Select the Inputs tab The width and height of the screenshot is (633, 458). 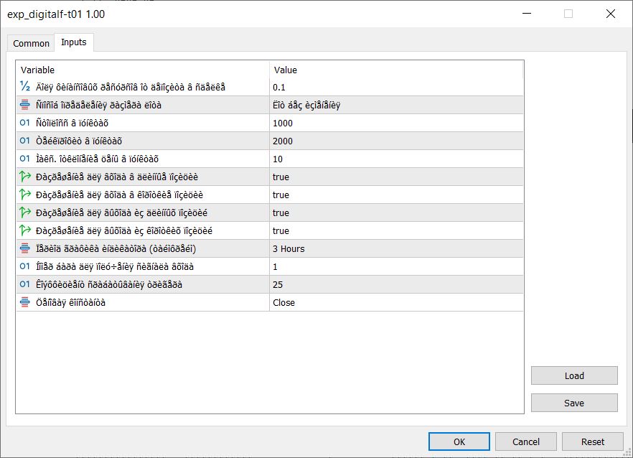point(72,42)
